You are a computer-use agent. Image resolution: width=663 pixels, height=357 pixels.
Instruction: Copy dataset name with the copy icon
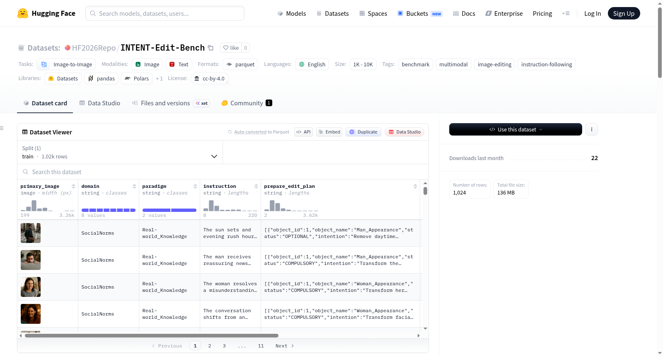click(211, 48)
